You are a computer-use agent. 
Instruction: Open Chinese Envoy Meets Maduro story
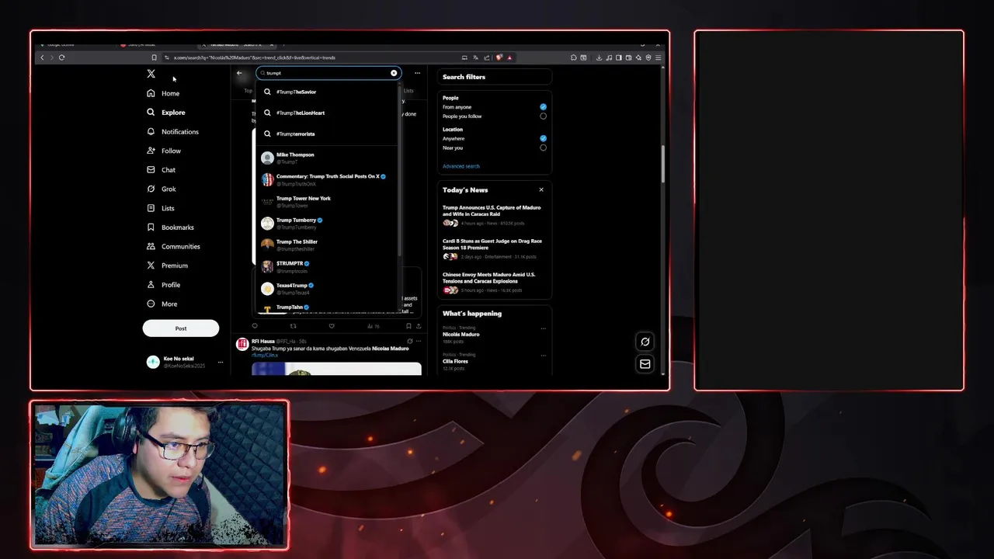(494, 283)
